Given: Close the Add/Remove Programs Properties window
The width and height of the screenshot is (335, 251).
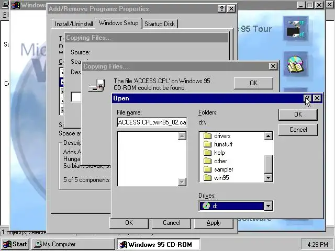Looking at the screenshot, I should (231, 9).
